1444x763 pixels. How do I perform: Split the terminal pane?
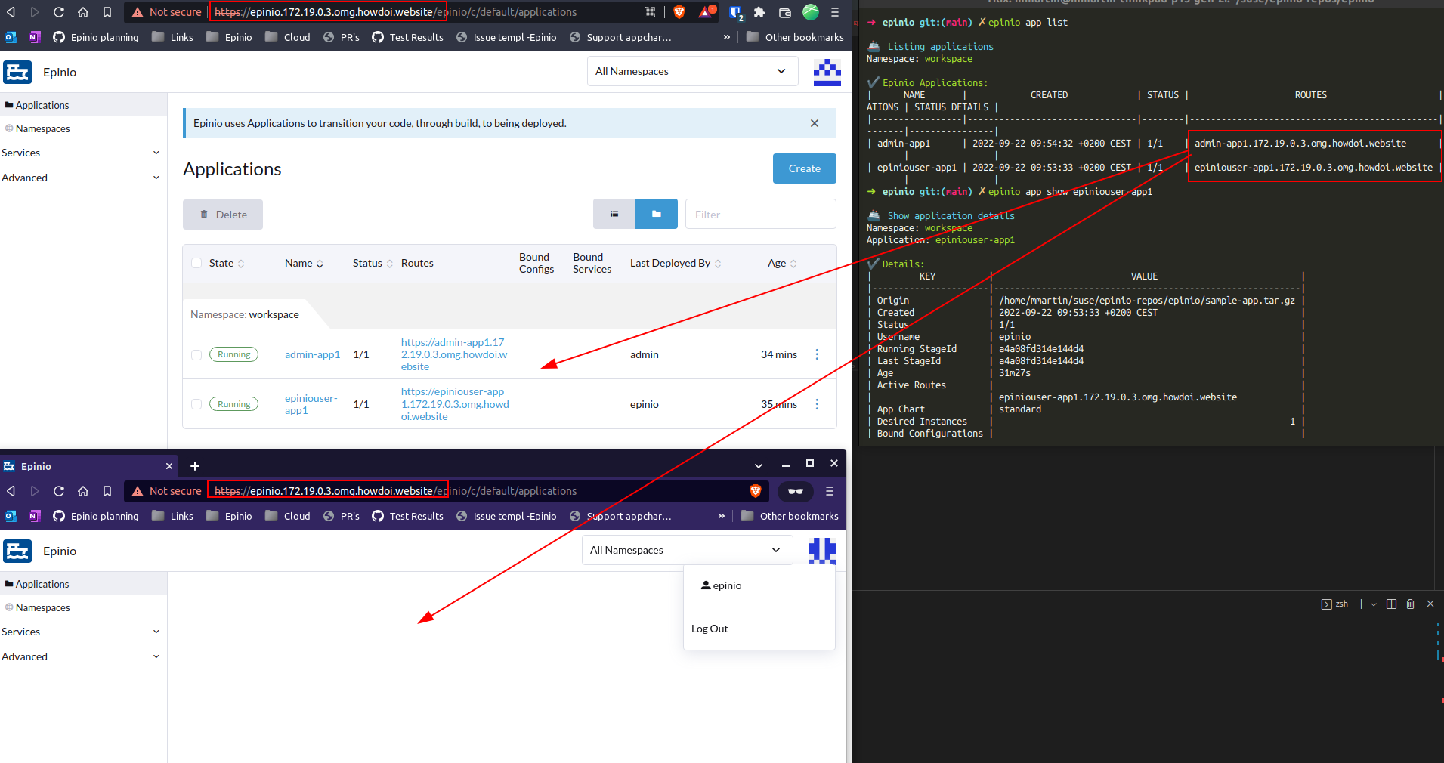1392,604
